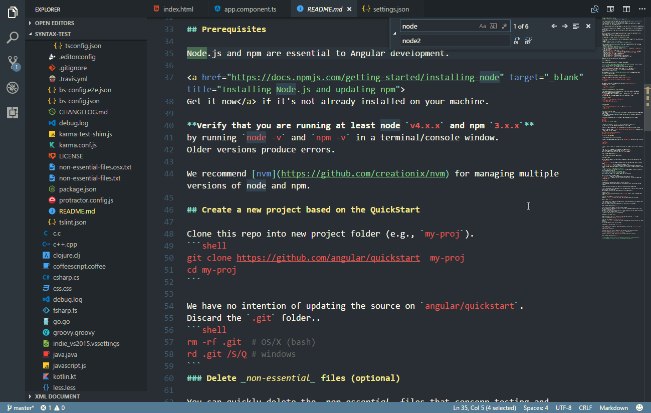Open Markdown preview to the side
This screenshot has height=413, width=651.
click(x=610, y=9)
